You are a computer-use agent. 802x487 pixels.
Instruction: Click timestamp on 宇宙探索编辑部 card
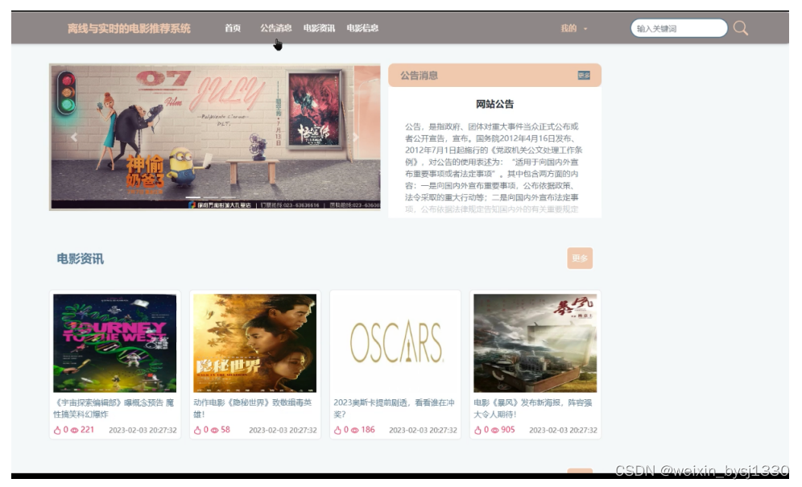(x=143, y=430)
